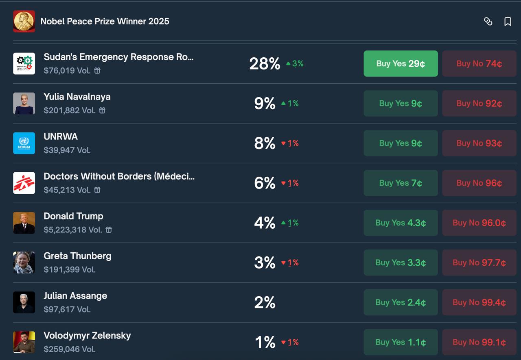Buy Yes on Donald Trump at 4.3¢
Viewport: 521px width, 360px height.
(400, 223)
